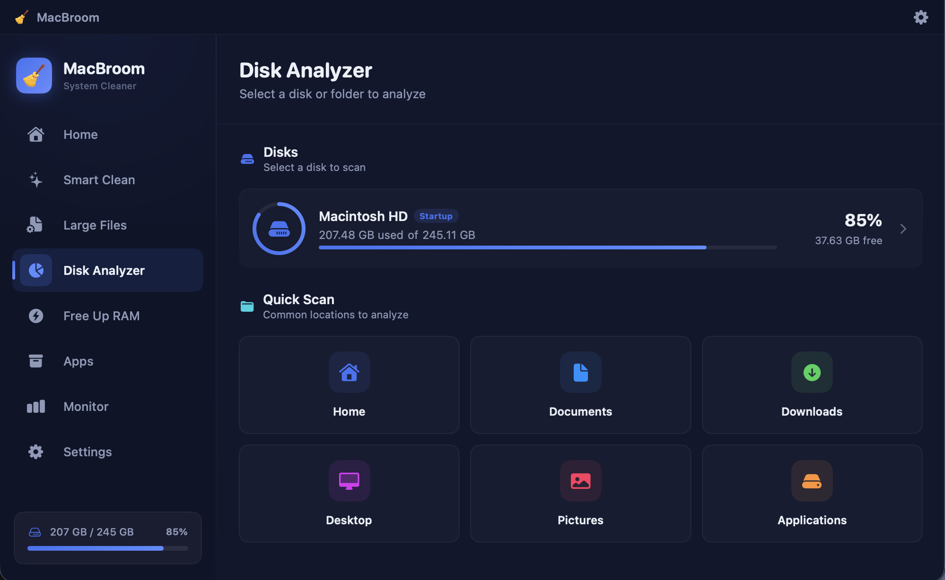Click the Disk Analyzer page heading
The height and width of the screenshot is (580, 945).
point(306,70)
